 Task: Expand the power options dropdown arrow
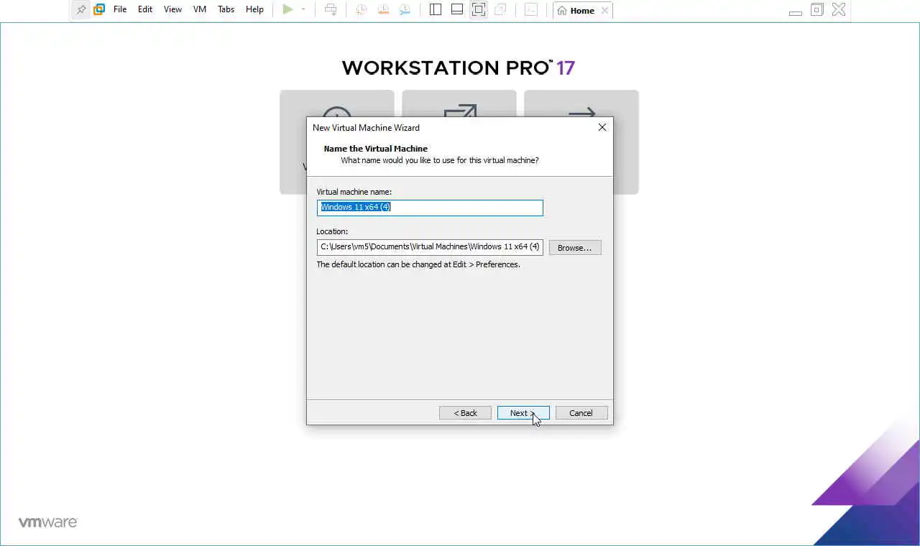pos(303,10)
